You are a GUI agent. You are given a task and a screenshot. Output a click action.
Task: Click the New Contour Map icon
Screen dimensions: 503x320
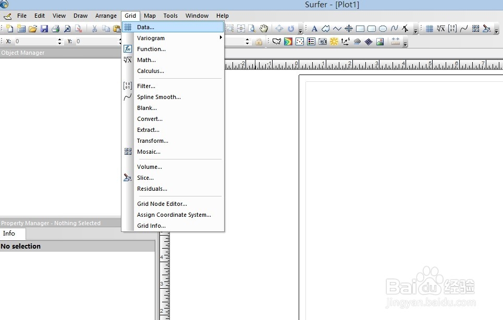(288, 41)
